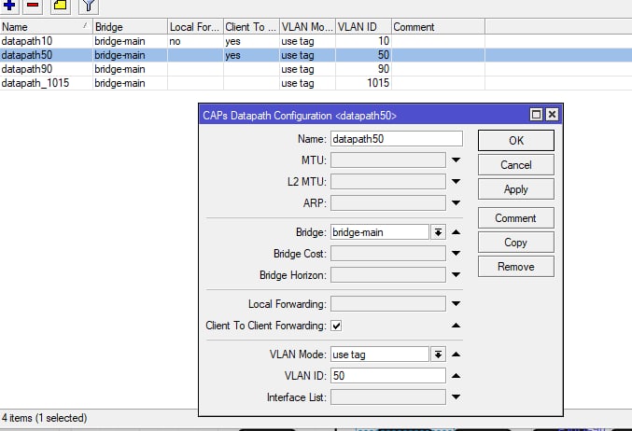Sort by the VLAN Mo... column header
The image size is (632, 431).
(307, 26)
